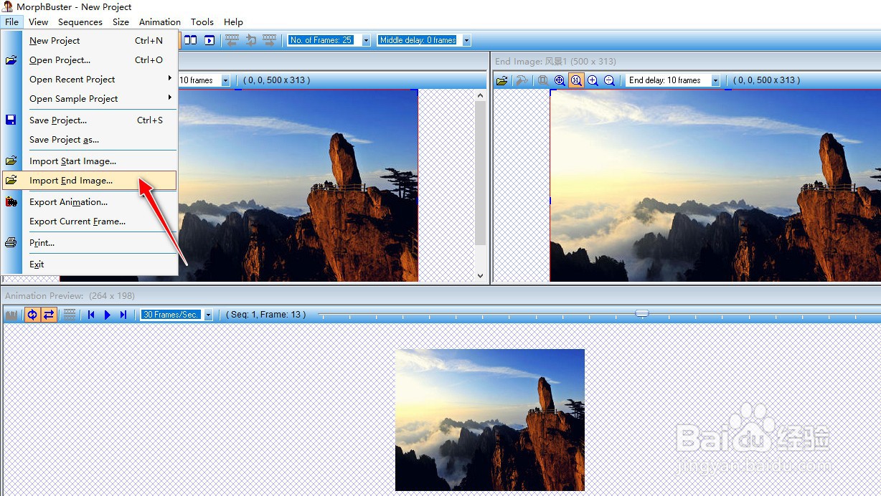Choose Import Start Image...
The height and width of the screenshot is (496, 881).
click(x=90, y=161)
